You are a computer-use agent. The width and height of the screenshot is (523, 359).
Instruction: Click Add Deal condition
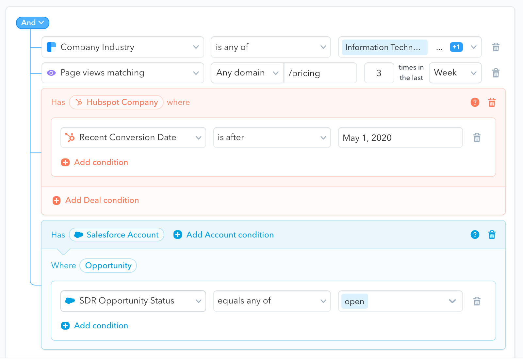pyautogui.click(x=96, y=200)
